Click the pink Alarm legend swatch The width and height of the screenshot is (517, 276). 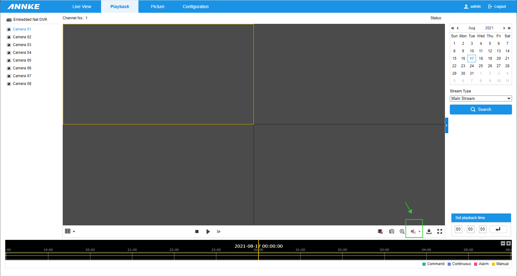[476, 264]
